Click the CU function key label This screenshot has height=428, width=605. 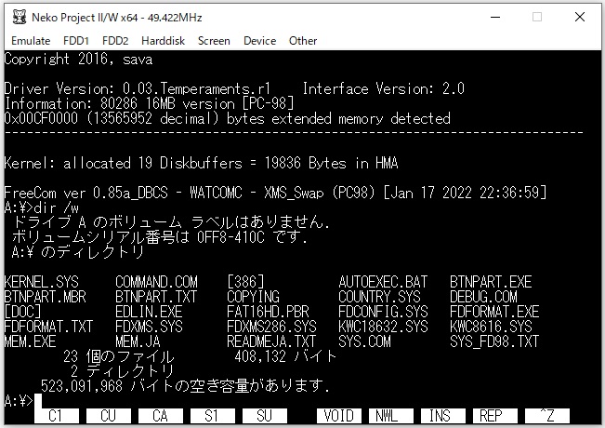click(109, 416)
